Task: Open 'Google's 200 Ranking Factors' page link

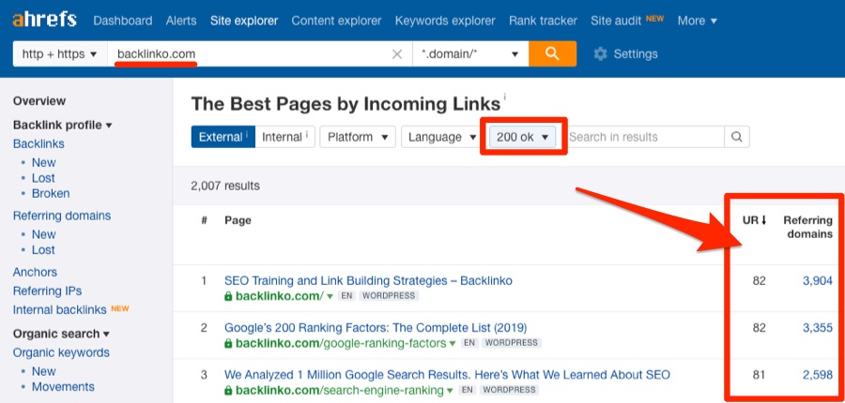Action: coord(376,328)
